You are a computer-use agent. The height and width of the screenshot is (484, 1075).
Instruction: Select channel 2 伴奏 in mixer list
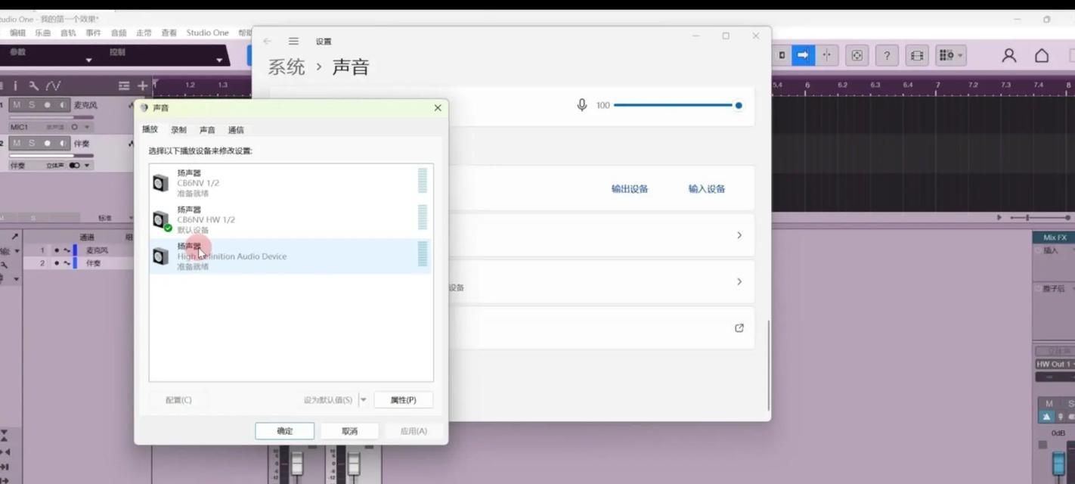click(x=79, y=263)
